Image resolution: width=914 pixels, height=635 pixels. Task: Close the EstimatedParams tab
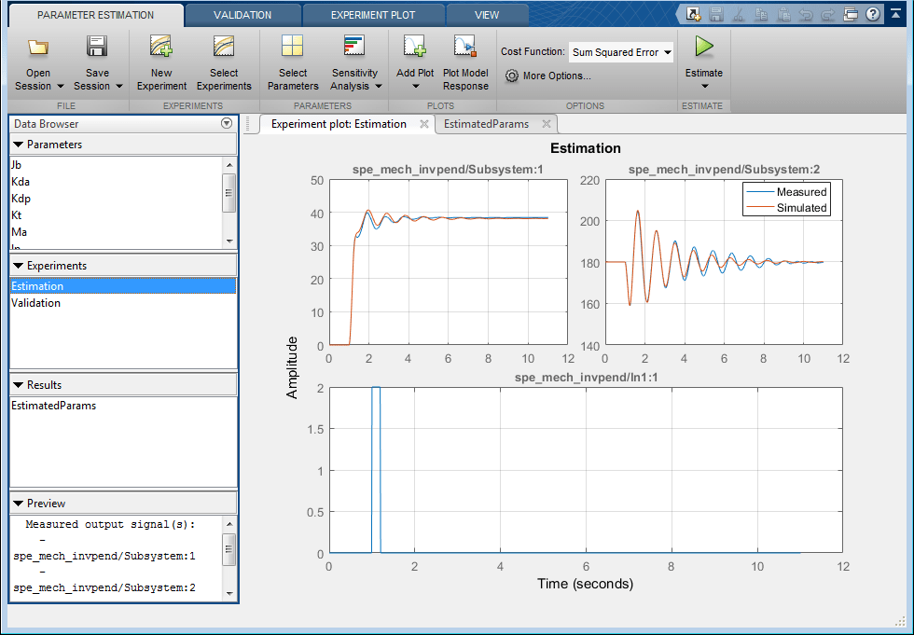point(547,124)
